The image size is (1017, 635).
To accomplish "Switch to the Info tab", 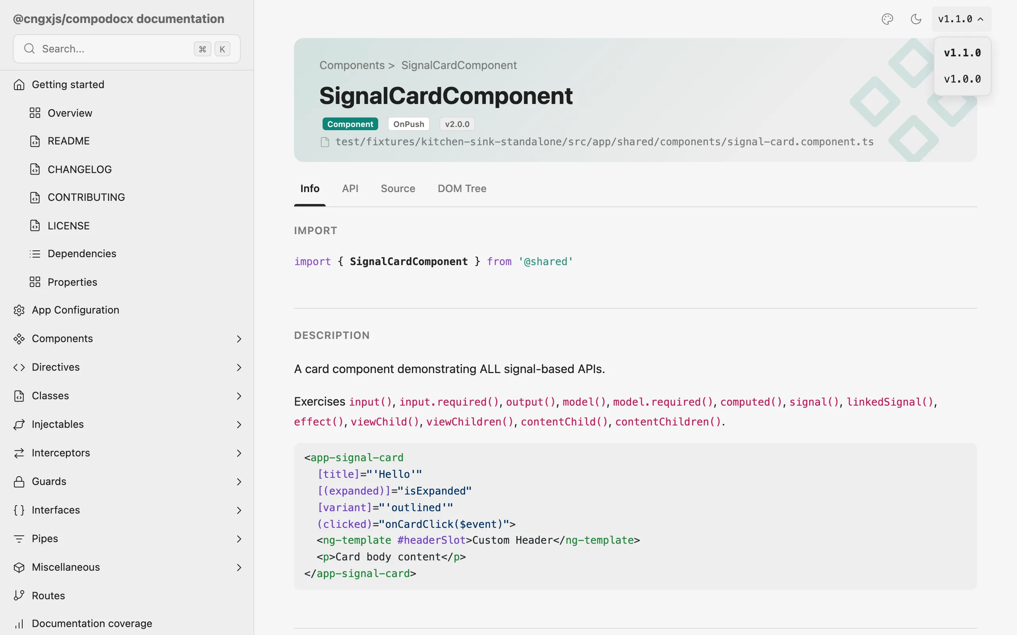I will tap(310, 189).
